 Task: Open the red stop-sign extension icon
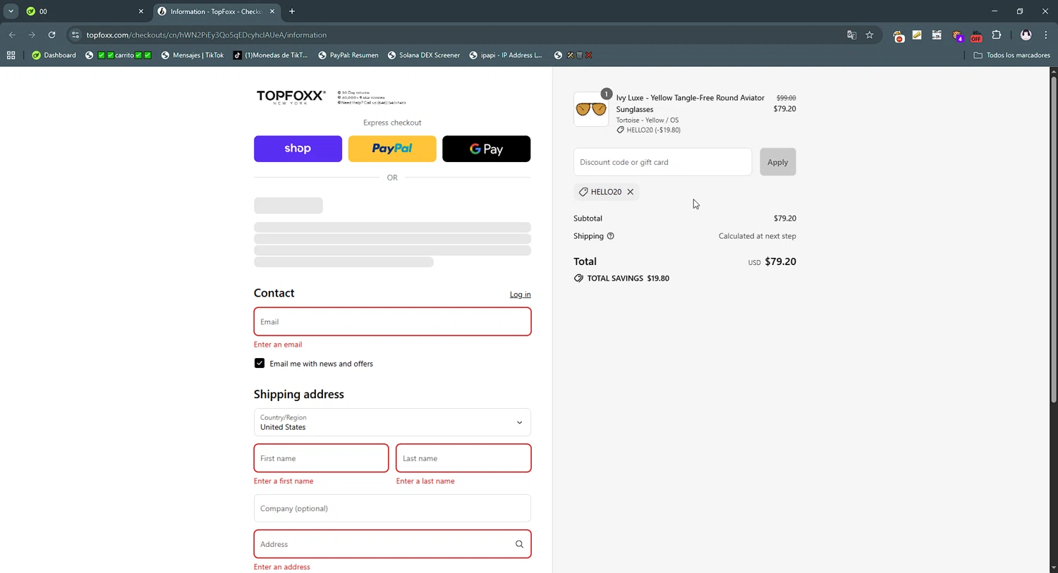899,35
